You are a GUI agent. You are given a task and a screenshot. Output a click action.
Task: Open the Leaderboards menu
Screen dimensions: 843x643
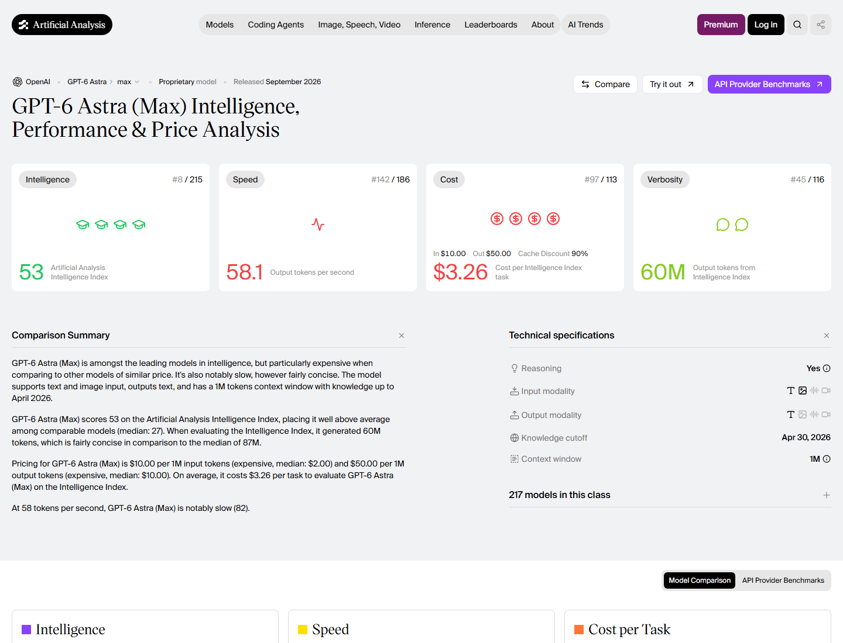click(x=491, y=25)
